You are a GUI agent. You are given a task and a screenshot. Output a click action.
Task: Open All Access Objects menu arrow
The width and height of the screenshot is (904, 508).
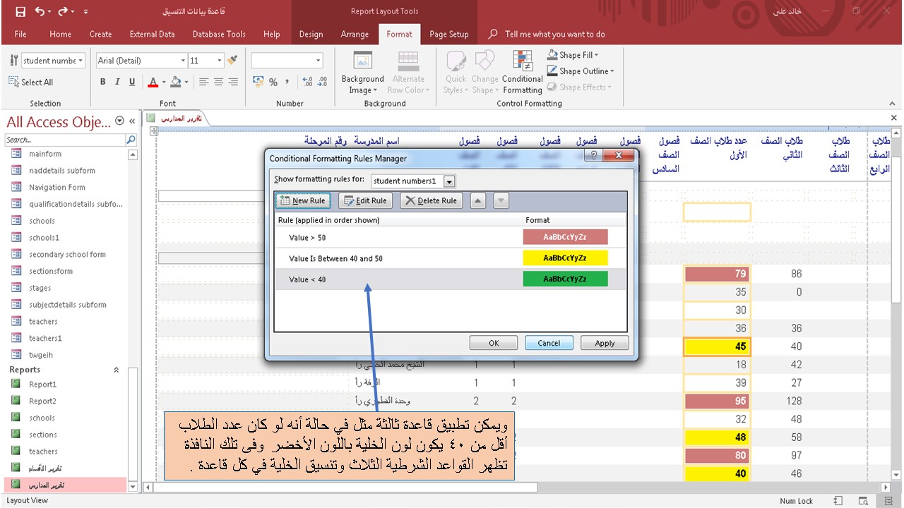[x=119, y=121]
